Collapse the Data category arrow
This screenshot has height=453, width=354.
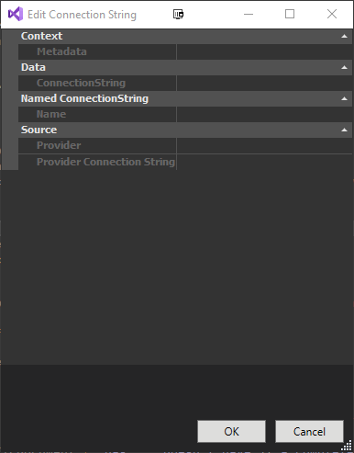(344, 67)
